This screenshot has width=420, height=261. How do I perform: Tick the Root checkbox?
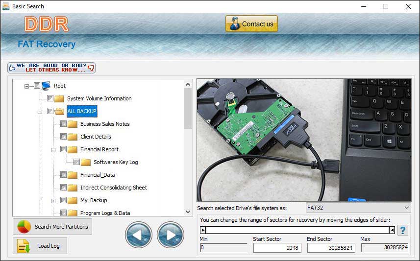[x=37, y=85]
